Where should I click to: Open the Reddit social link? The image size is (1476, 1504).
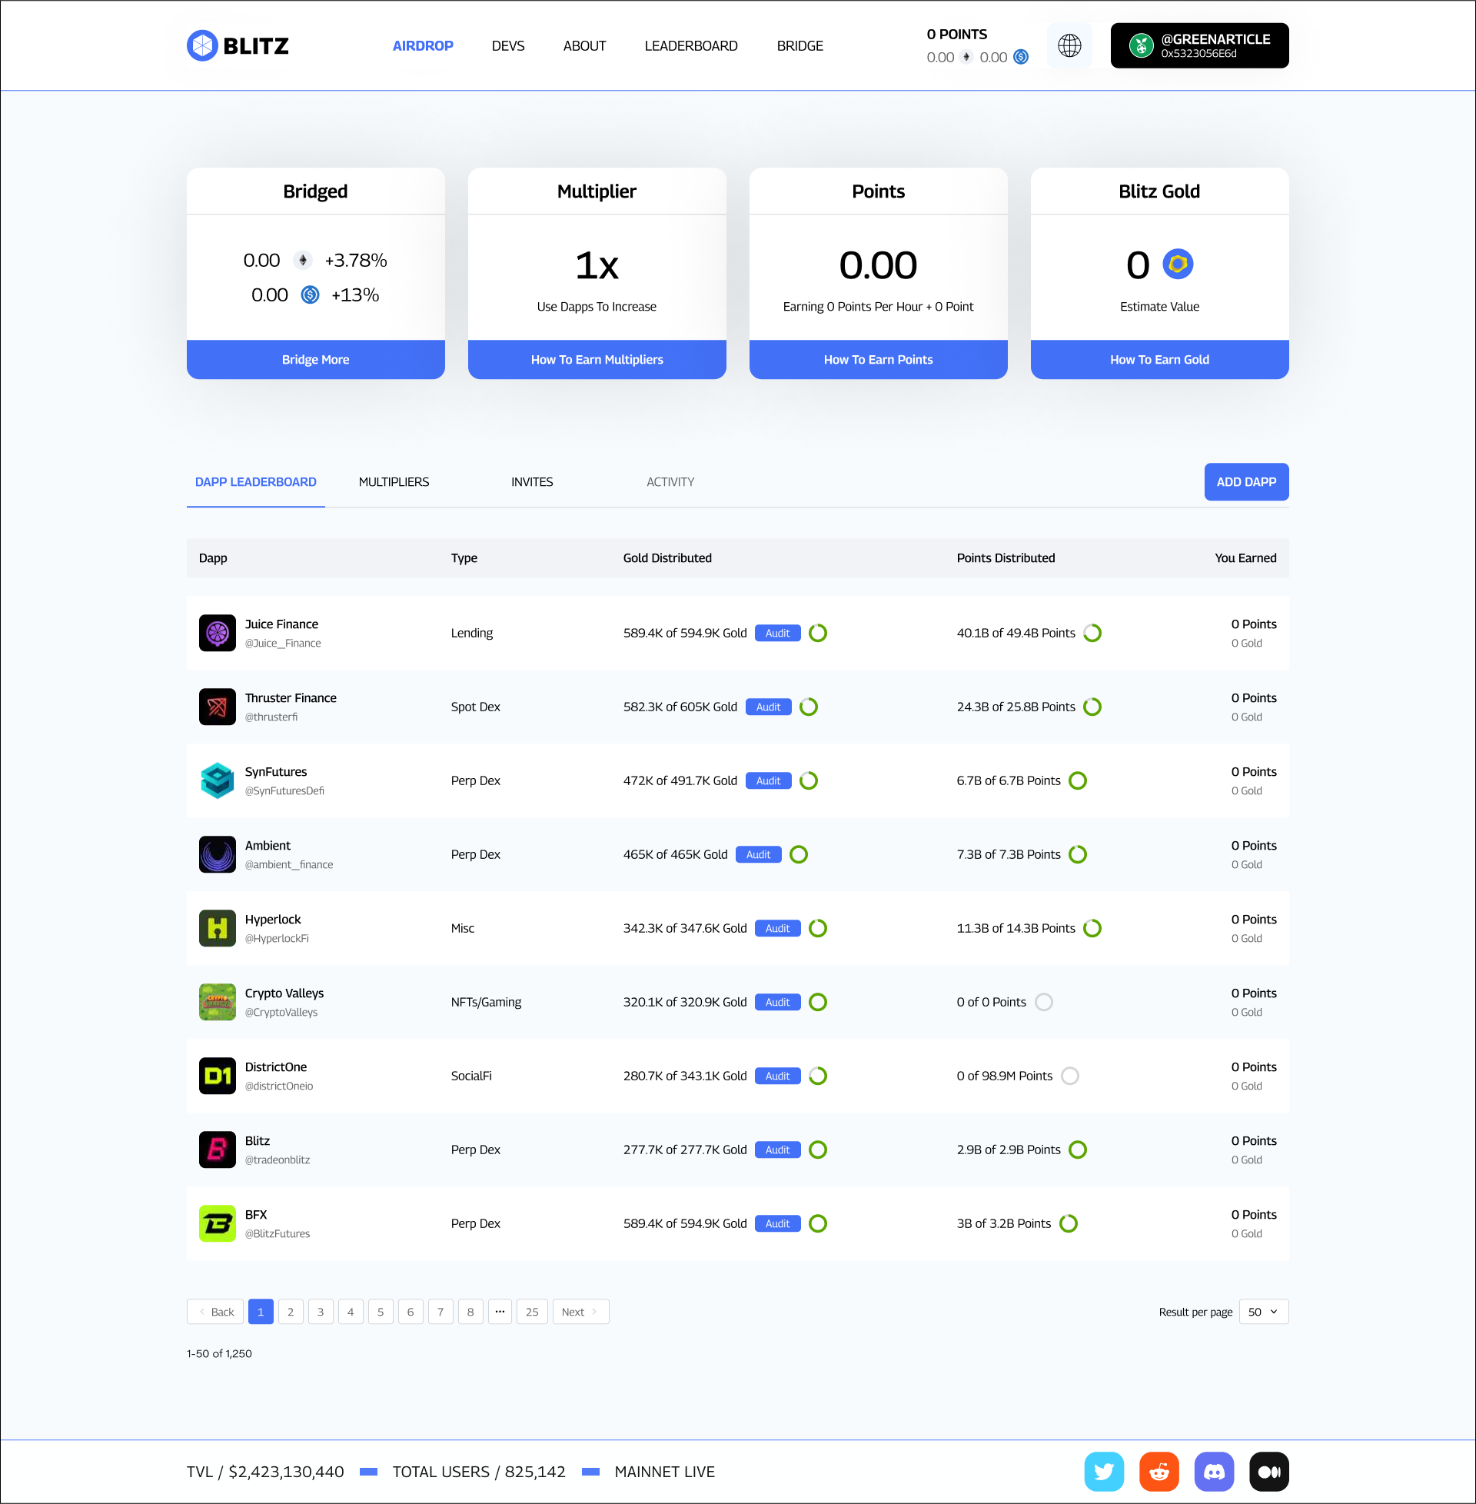click(x=1159, y=1472)
